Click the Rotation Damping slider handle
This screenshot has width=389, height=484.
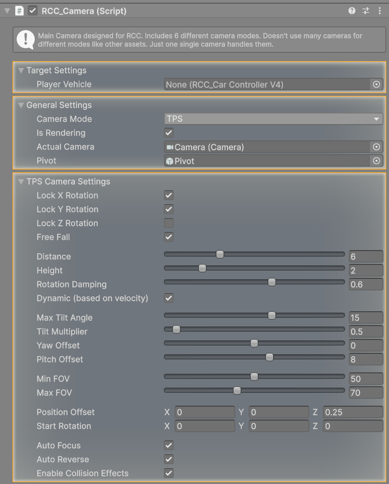(x=272, y=282)
